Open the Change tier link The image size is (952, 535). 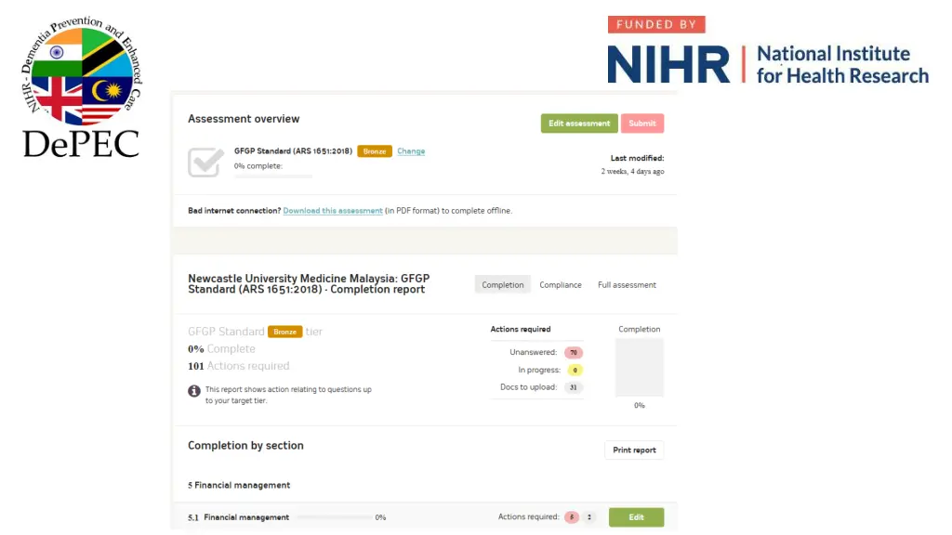tap(411, 151)
